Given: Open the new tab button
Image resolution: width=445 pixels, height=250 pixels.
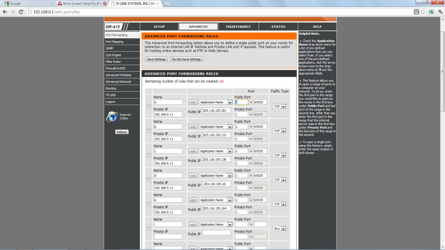Looking at the screenshot, I should pyautogui.click(x=167, y=3).
